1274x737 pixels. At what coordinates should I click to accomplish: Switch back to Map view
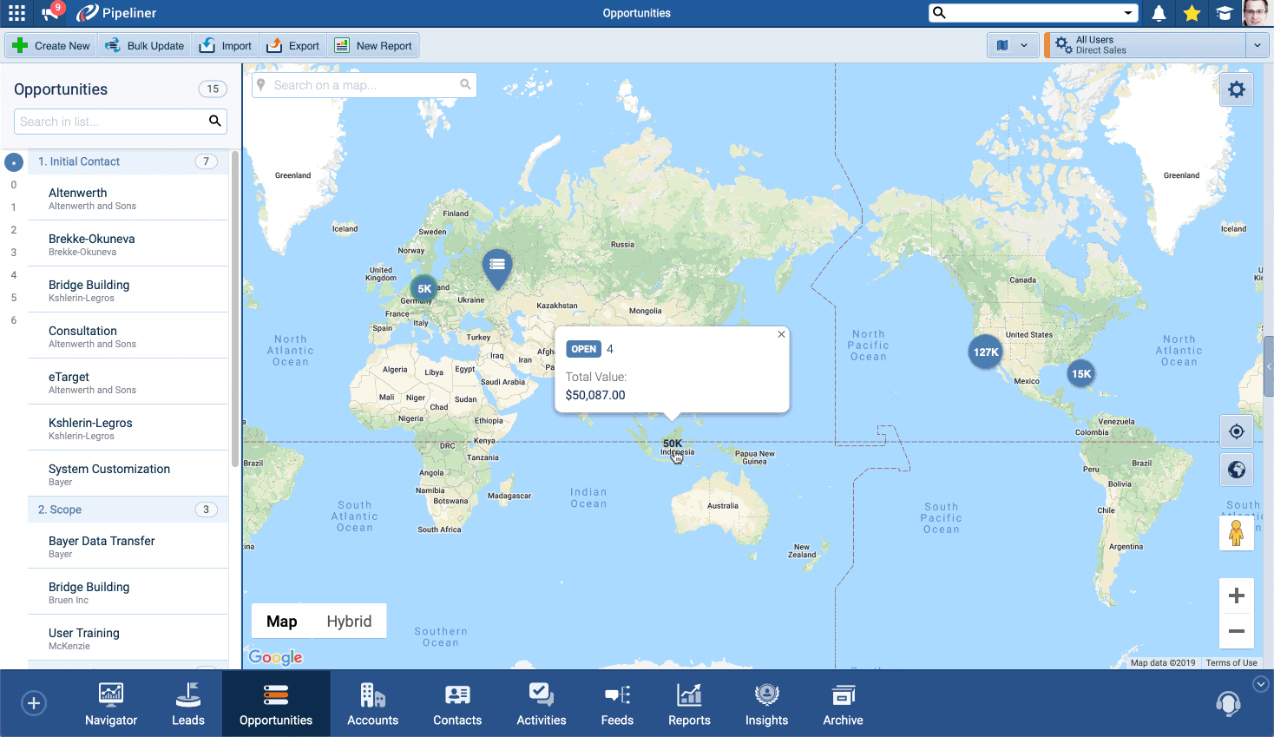(x=281, y=621)
